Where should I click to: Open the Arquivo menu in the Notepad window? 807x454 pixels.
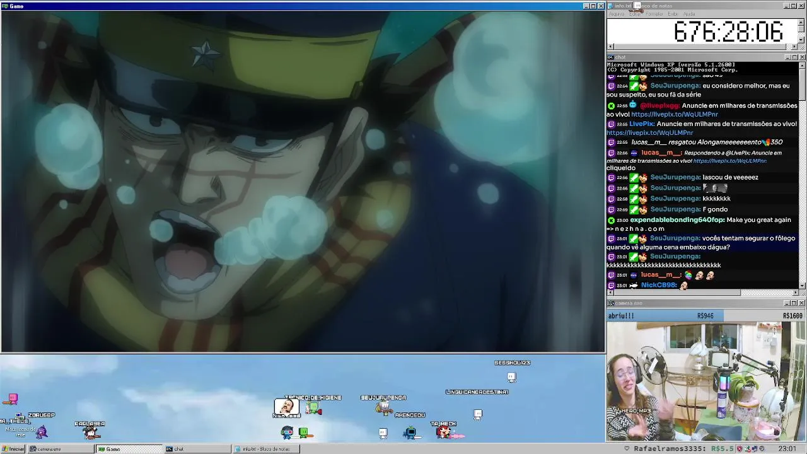(x=616, y=14)
